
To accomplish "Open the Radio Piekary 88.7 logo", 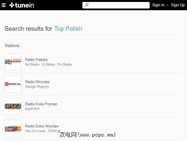I will pyautogui.click(x=13, y=62).
